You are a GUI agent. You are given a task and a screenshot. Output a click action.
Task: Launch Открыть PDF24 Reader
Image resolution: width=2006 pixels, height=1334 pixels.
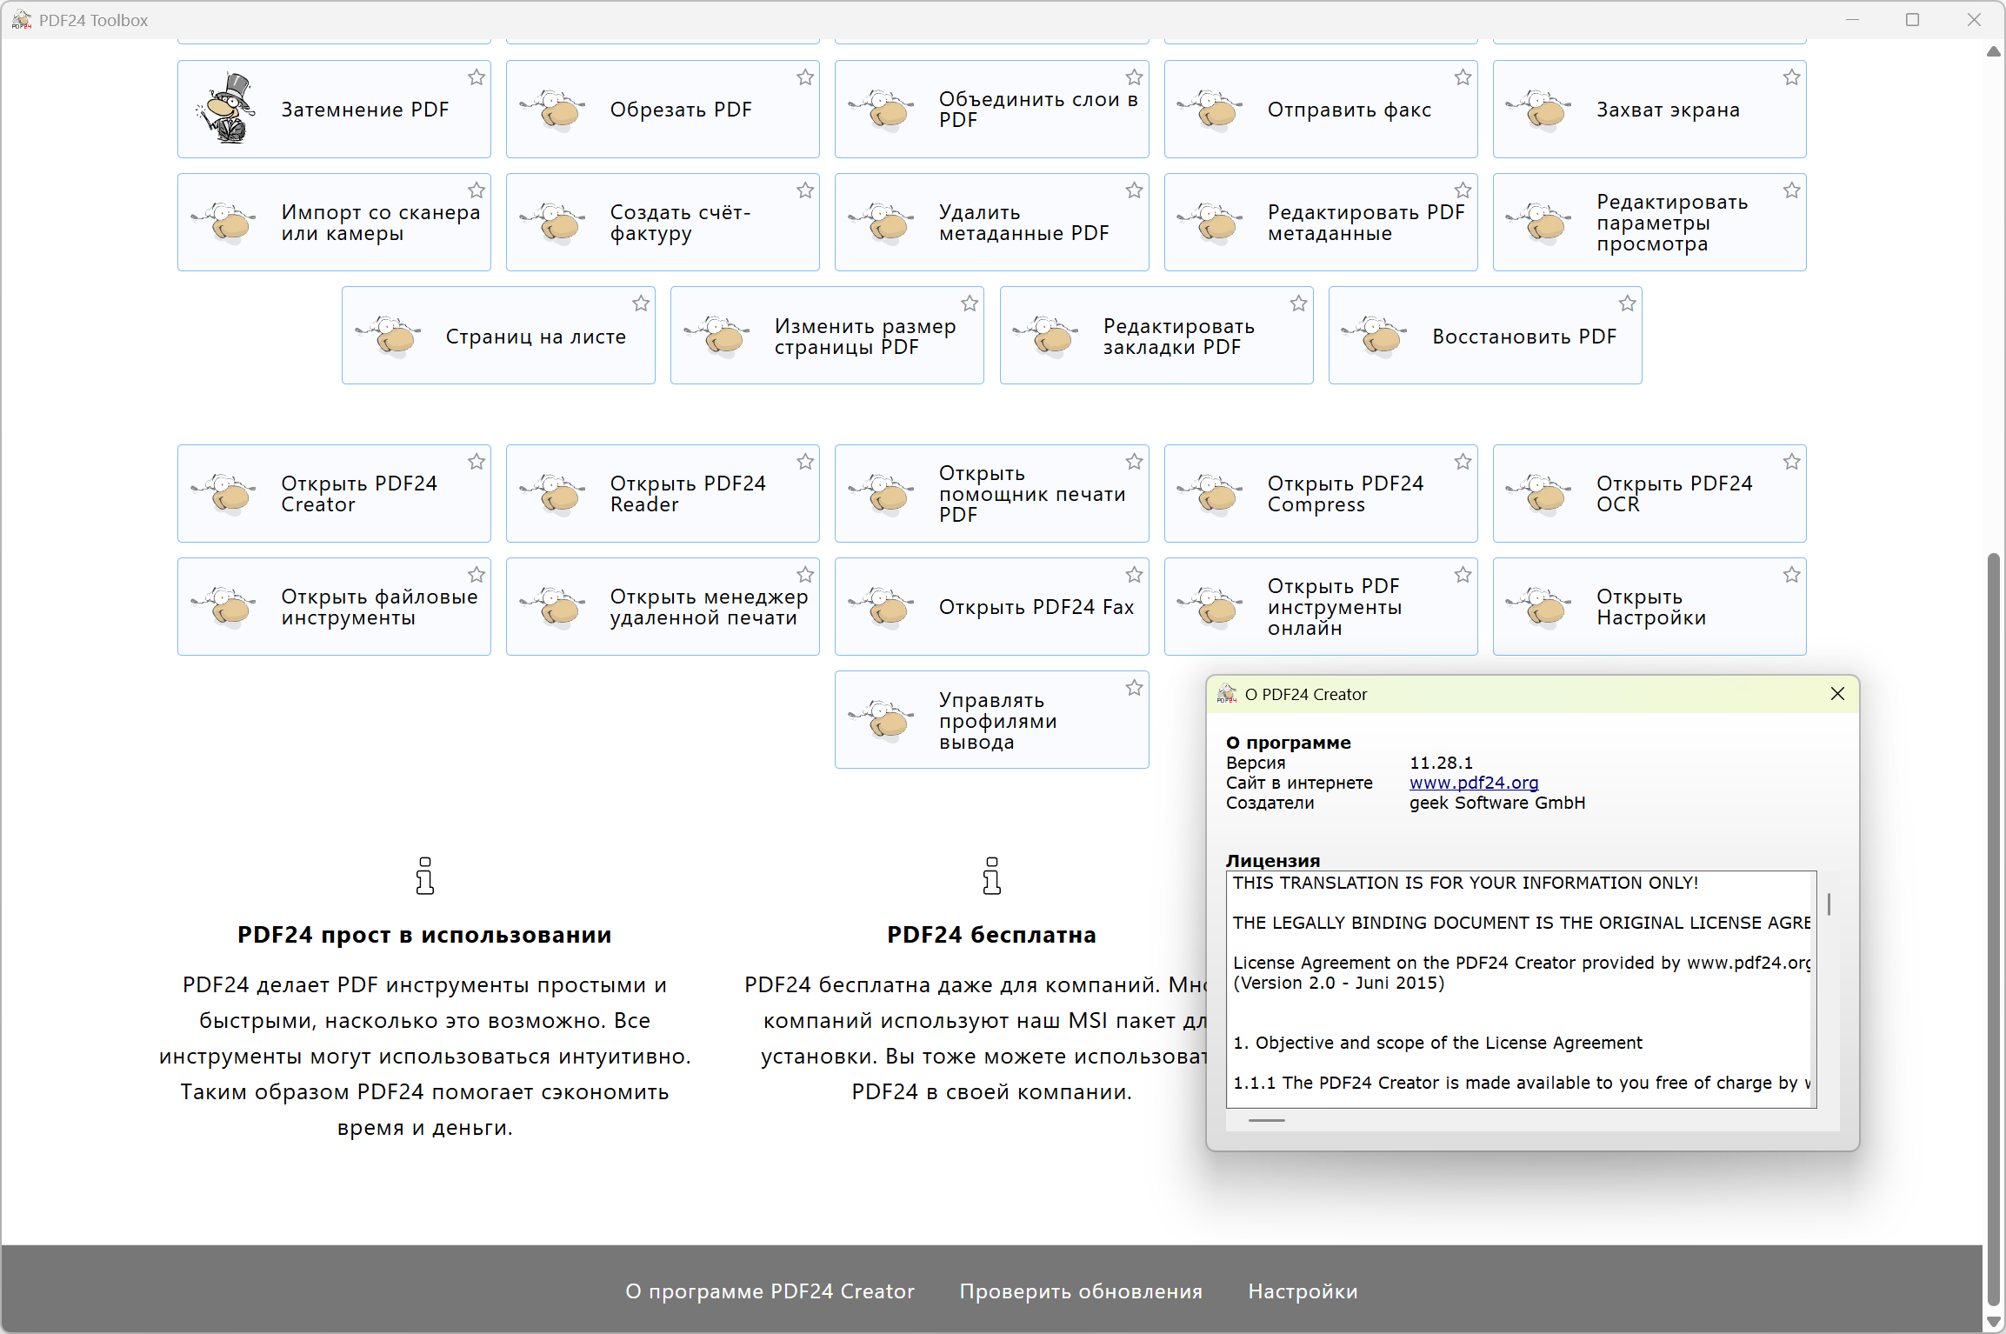663,494
